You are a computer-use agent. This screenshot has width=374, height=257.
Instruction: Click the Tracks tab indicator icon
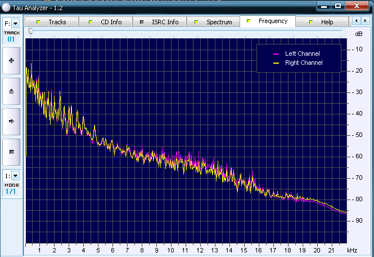(38, 22)
